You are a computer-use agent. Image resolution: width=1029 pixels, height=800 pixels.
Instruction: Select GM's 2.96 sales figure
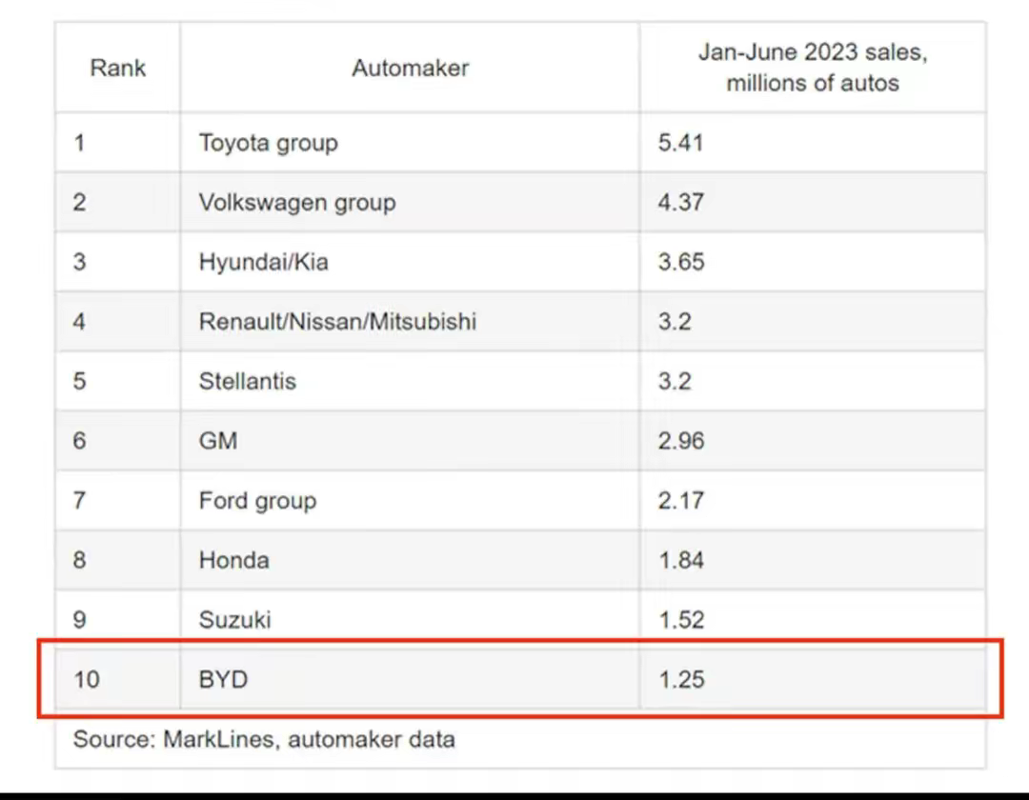[680, 441]
